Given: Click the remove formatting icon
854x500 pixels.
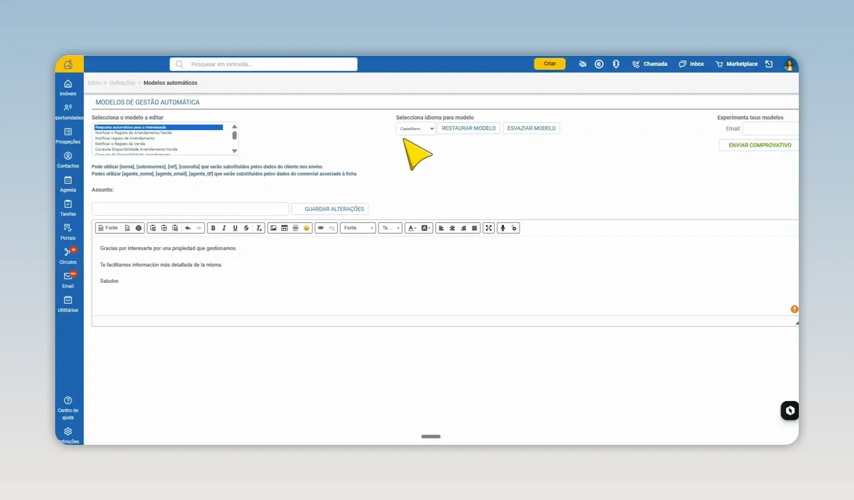Looking at the screenshot, I should pos(259,228).
